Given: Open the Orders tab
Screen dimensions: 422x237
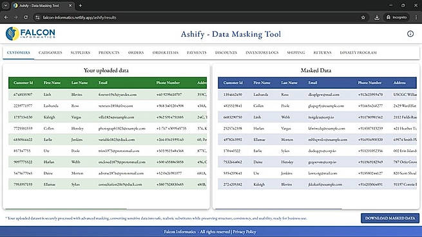Looking at the screenshot, I should point(136,53).
